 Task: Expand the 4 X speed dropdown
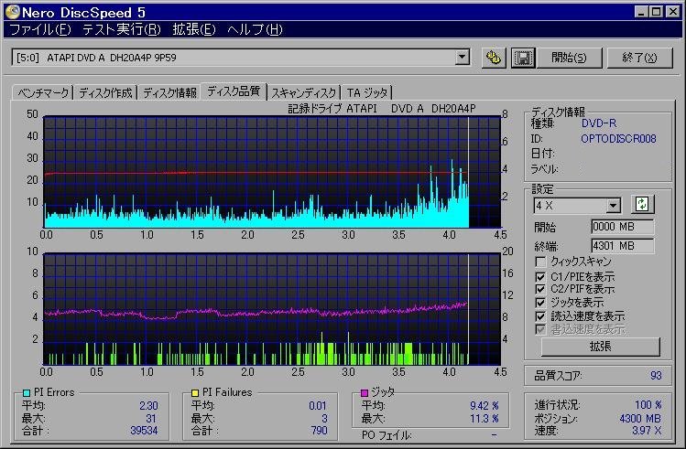(x=614, y=205)
